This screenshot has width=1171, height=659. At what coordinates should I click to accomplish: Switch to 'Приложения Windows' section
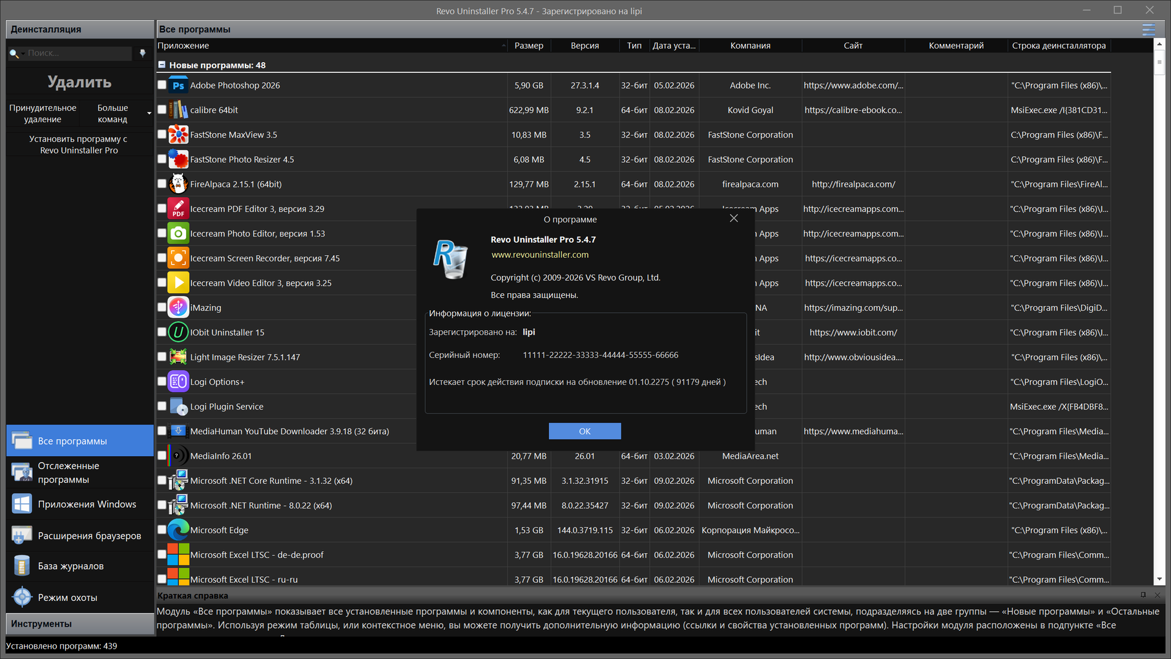[x=87, y=504]
